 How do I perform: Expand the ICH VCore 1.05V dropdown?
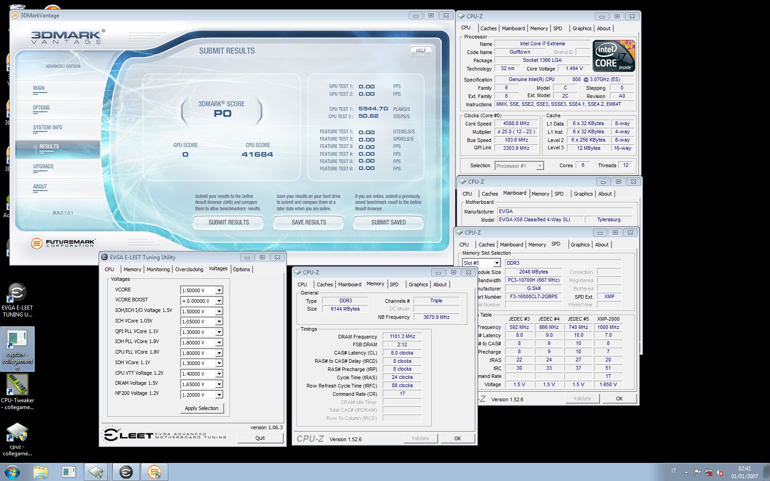pos(219,322)
